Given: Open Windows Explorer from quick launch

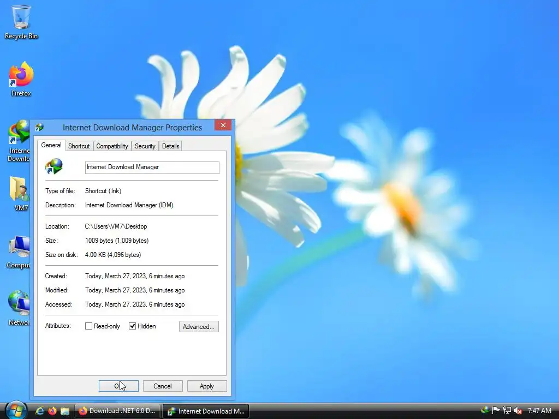Looking at the screenshot, I should [x=64, y=411].
